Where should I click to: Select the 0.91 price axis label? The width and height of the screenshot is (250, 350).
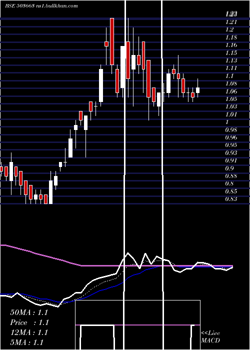(x=231, y=160)
